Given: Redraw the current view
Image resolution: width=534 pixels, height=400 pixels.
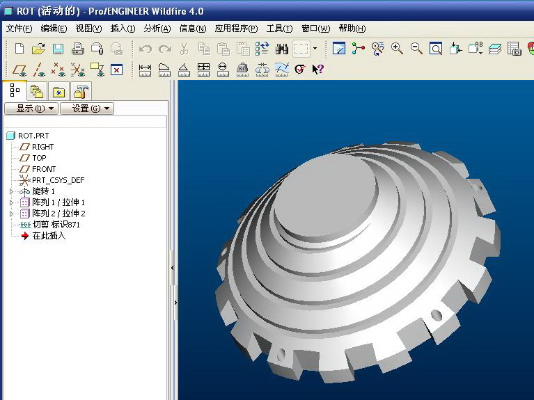Looking at the screenshot, I should point(338,49).
